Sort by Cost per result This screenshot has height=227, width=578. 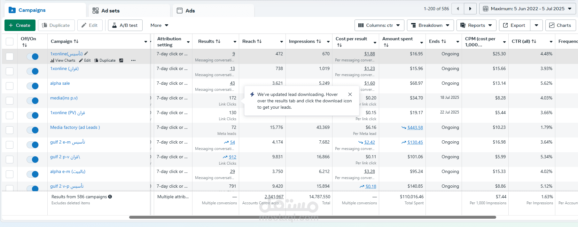pos(340,45)
